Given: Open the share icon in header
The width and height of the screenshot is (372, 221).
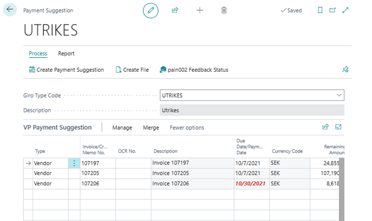Looking at the screenshot, I should click(x=175, y=10).
